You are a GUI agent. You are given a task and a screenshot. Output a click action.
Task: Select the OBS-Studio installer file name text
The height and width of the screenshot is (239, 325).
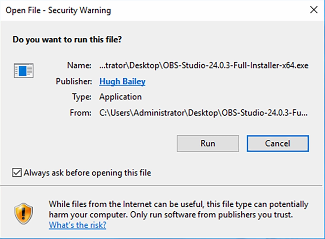click(204, 65)
